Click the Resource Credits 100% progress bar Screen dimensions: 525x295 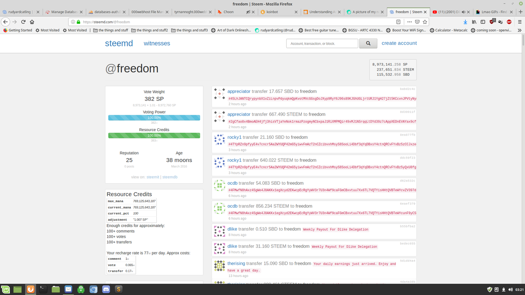pyautogui.click(x=154, y=135)
